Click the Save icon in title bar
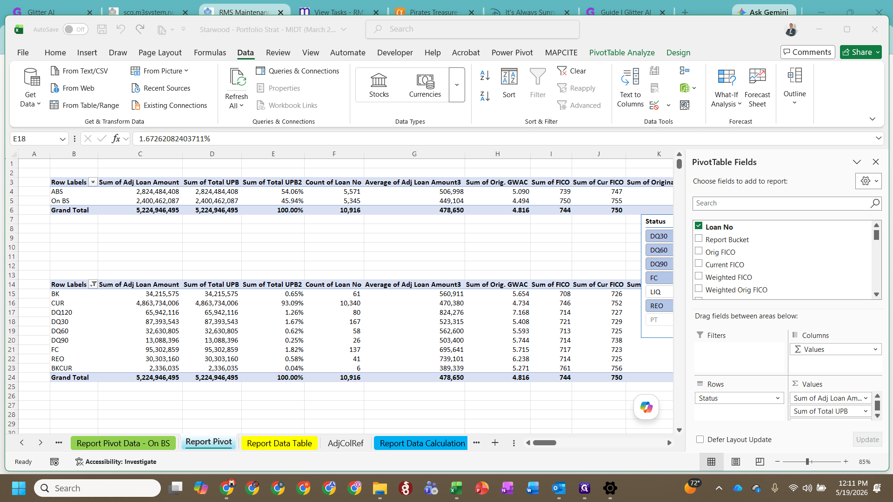The image size is (893, 502). (102, 29)
